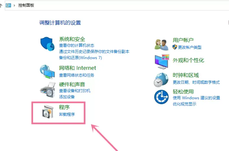Click the Ease of Access icon
Screen dimensions: 229x151
(x=161, y=97)
